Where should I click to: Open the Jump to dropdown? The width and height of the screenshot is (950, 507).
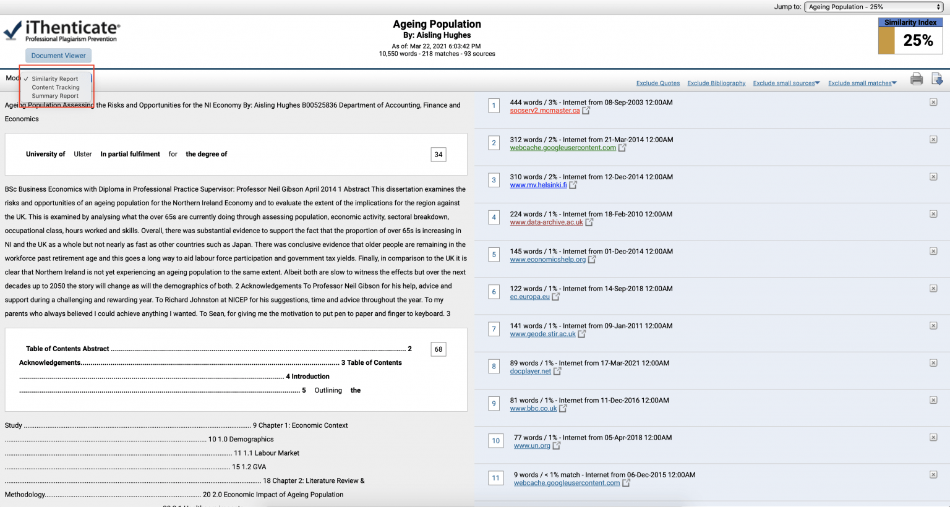pos(873,7)
